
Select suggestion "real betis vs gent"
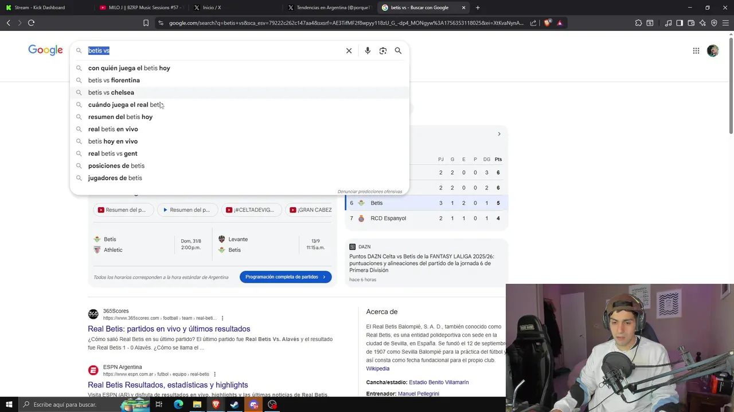click(x=240, y=153)
